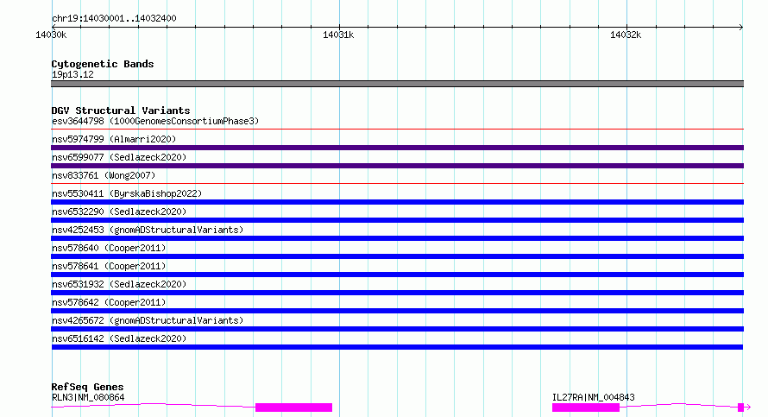Click the nsv578641 (Cooper2011) label

tap(109, 266)
